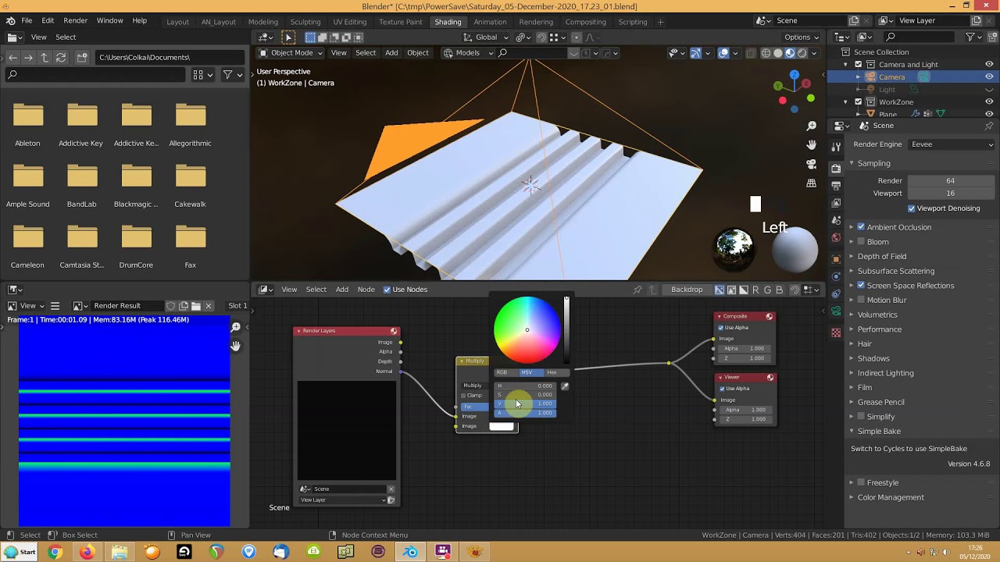Expand the Shadows panel

(873, 358)
